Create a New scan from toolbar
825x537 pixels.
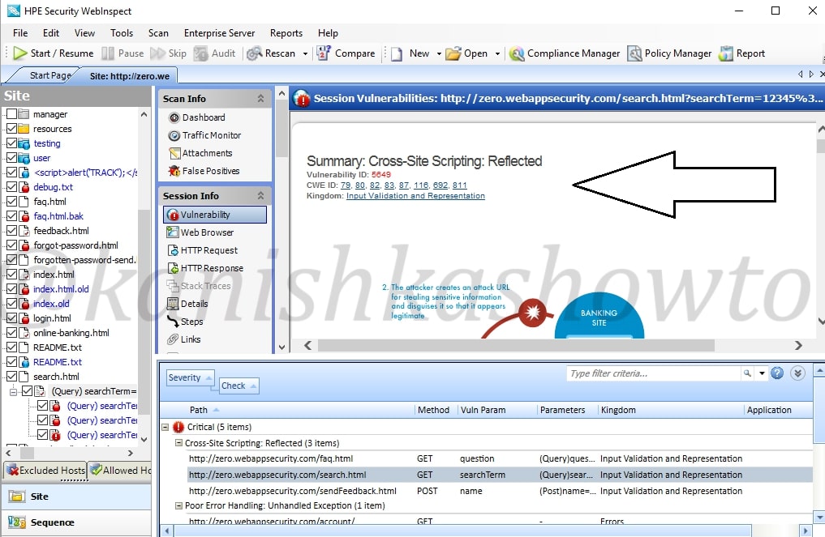(410, 53)
